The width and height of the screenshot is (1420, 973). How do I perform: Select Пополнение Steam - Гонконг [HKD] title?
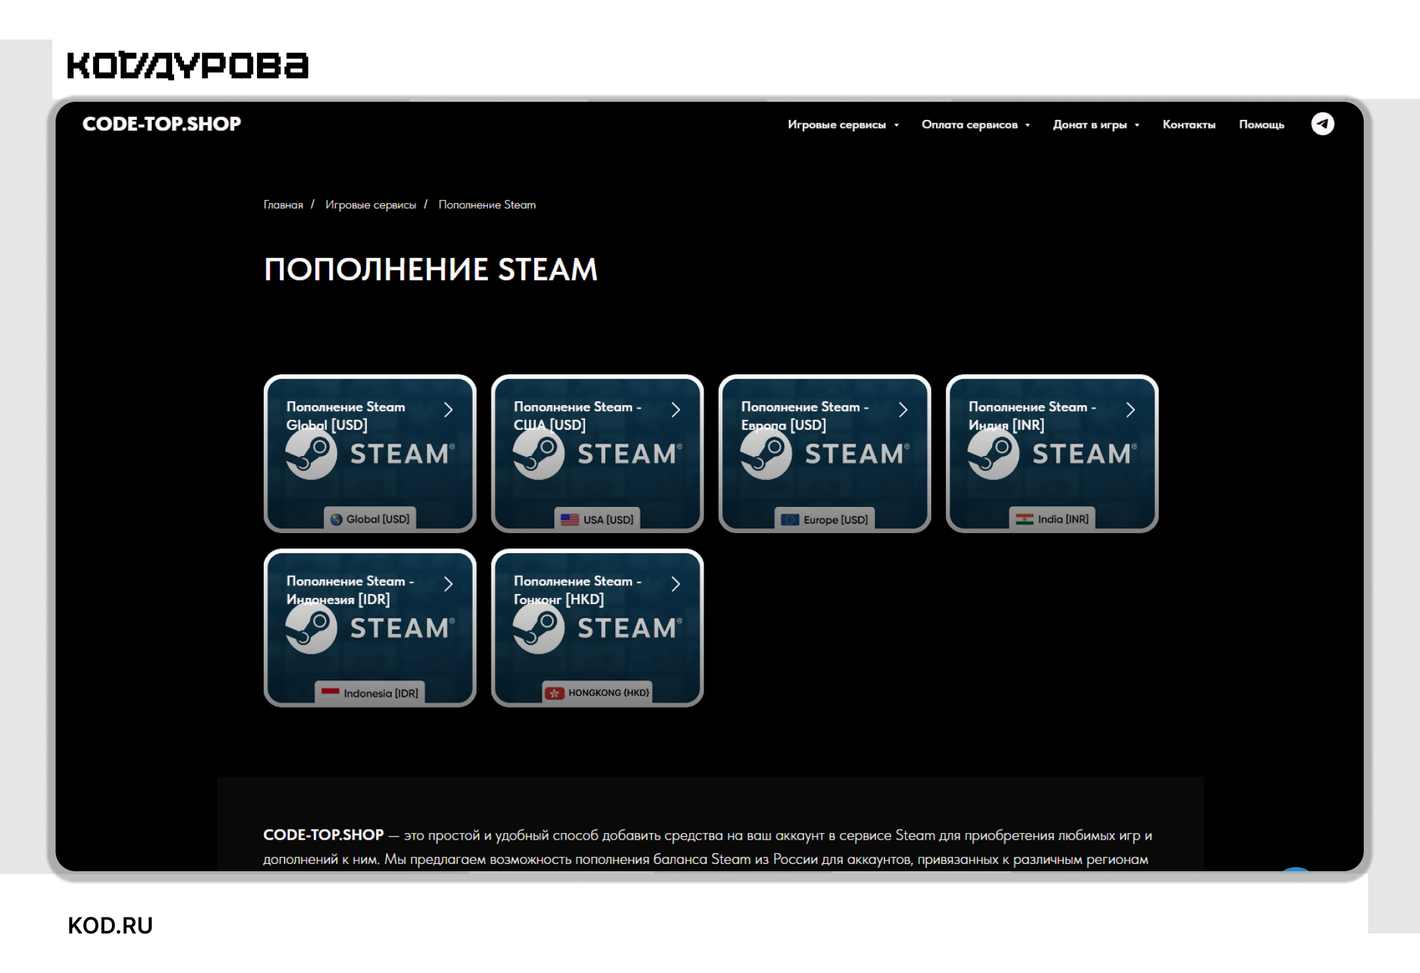[x=577, y=590]
